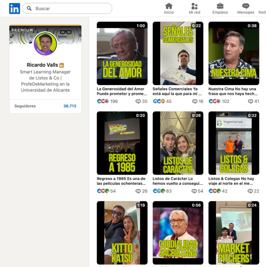Image resolution: width=266 pixels, height=267 pixels.
Task: Click comment icon under Listos de Carácter
Action: (194, 191)
